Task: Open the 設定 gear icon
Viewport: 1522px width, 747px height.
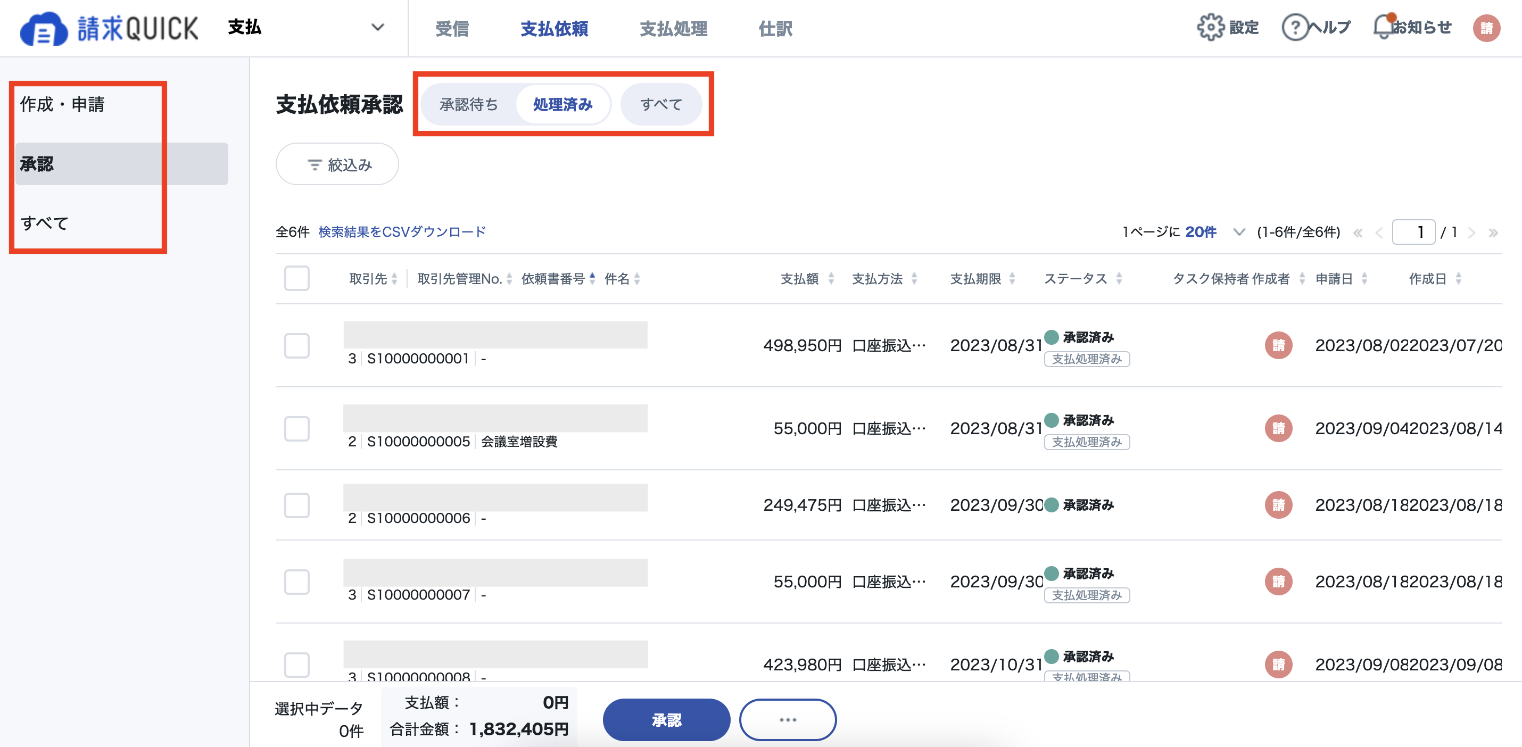Action: [1211, 28]
